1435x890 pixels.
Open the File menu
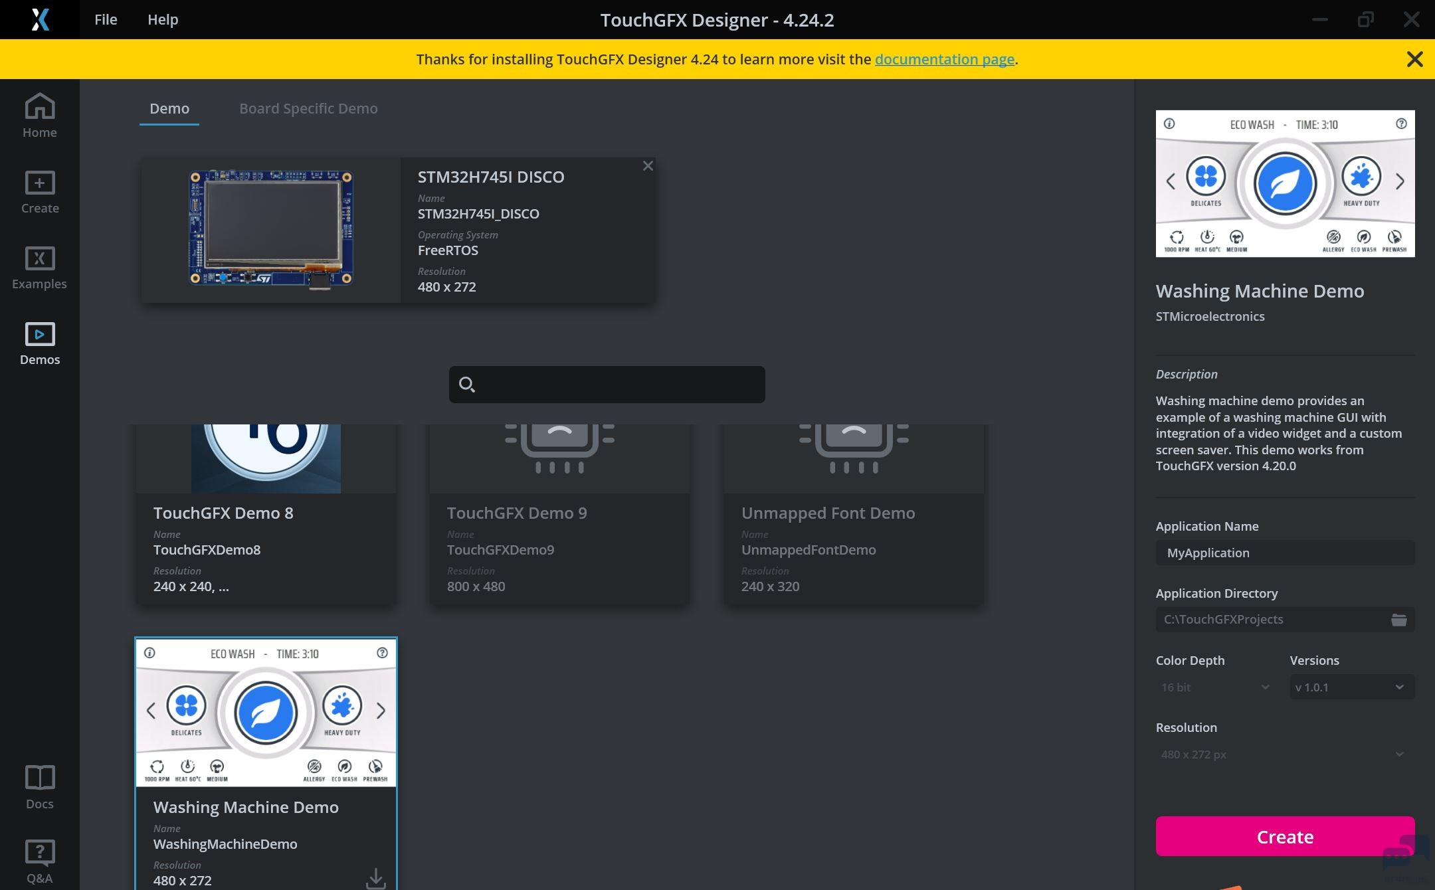coord(106,19)
